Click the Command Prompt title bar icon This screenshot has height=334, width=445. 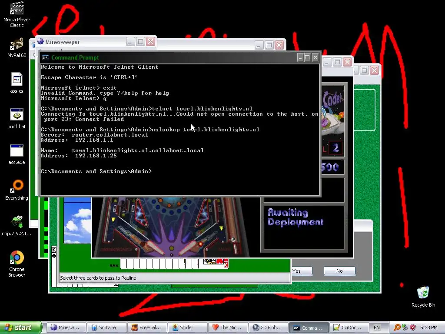[45, 57]
